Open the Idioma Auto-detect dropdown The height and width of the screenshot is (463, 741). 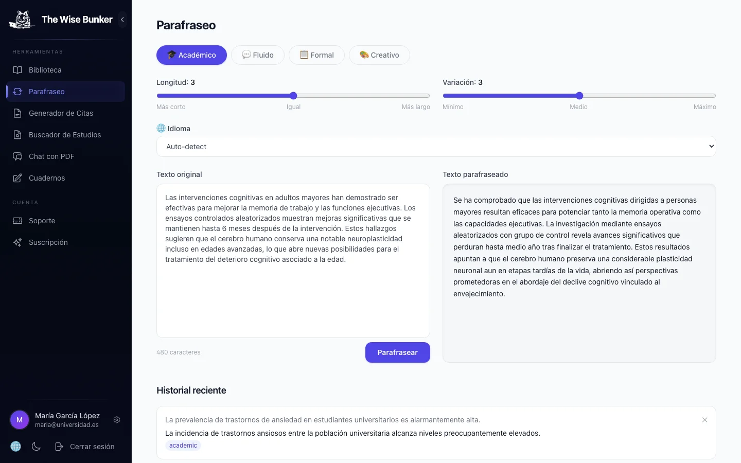tap(436, 147)
